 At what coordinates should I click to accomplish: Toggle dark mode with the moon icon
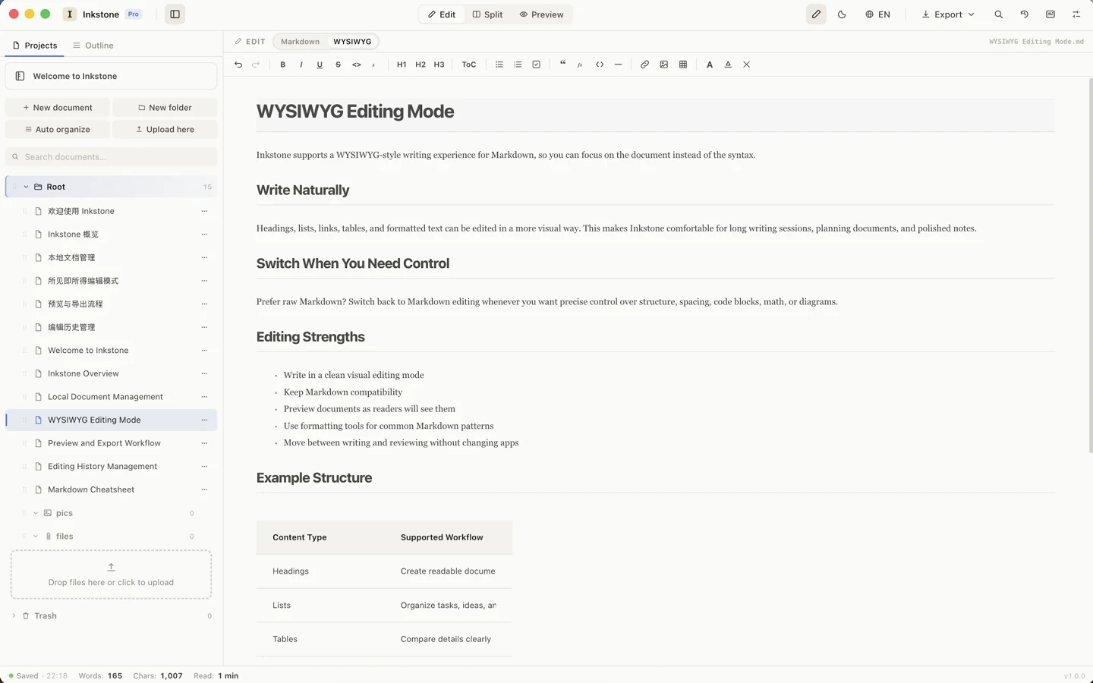click(842, 14)
